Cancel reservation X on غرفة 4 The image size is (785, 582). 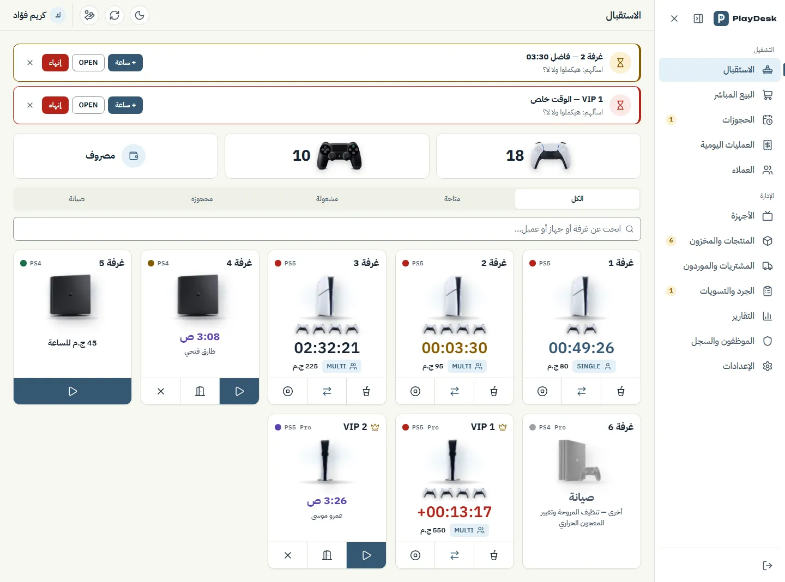tap(161, 391)
